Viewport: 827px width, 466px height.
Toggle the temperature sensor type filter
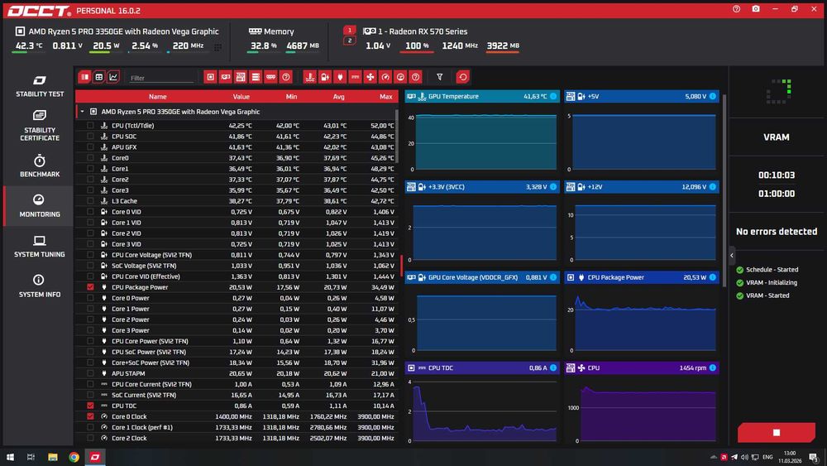(309, 77)
